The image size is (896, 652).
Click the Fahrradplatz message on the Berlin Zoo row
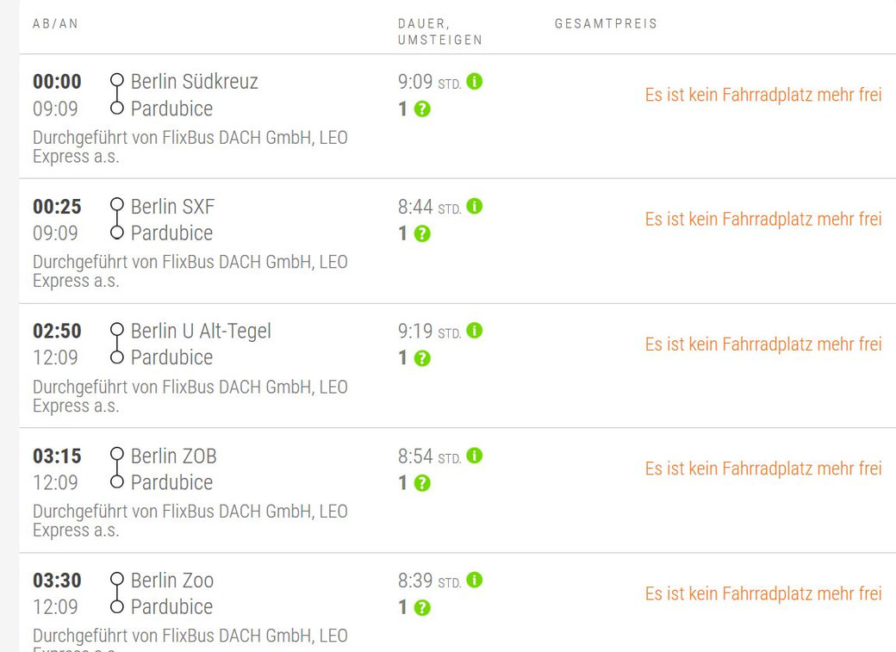763,593
